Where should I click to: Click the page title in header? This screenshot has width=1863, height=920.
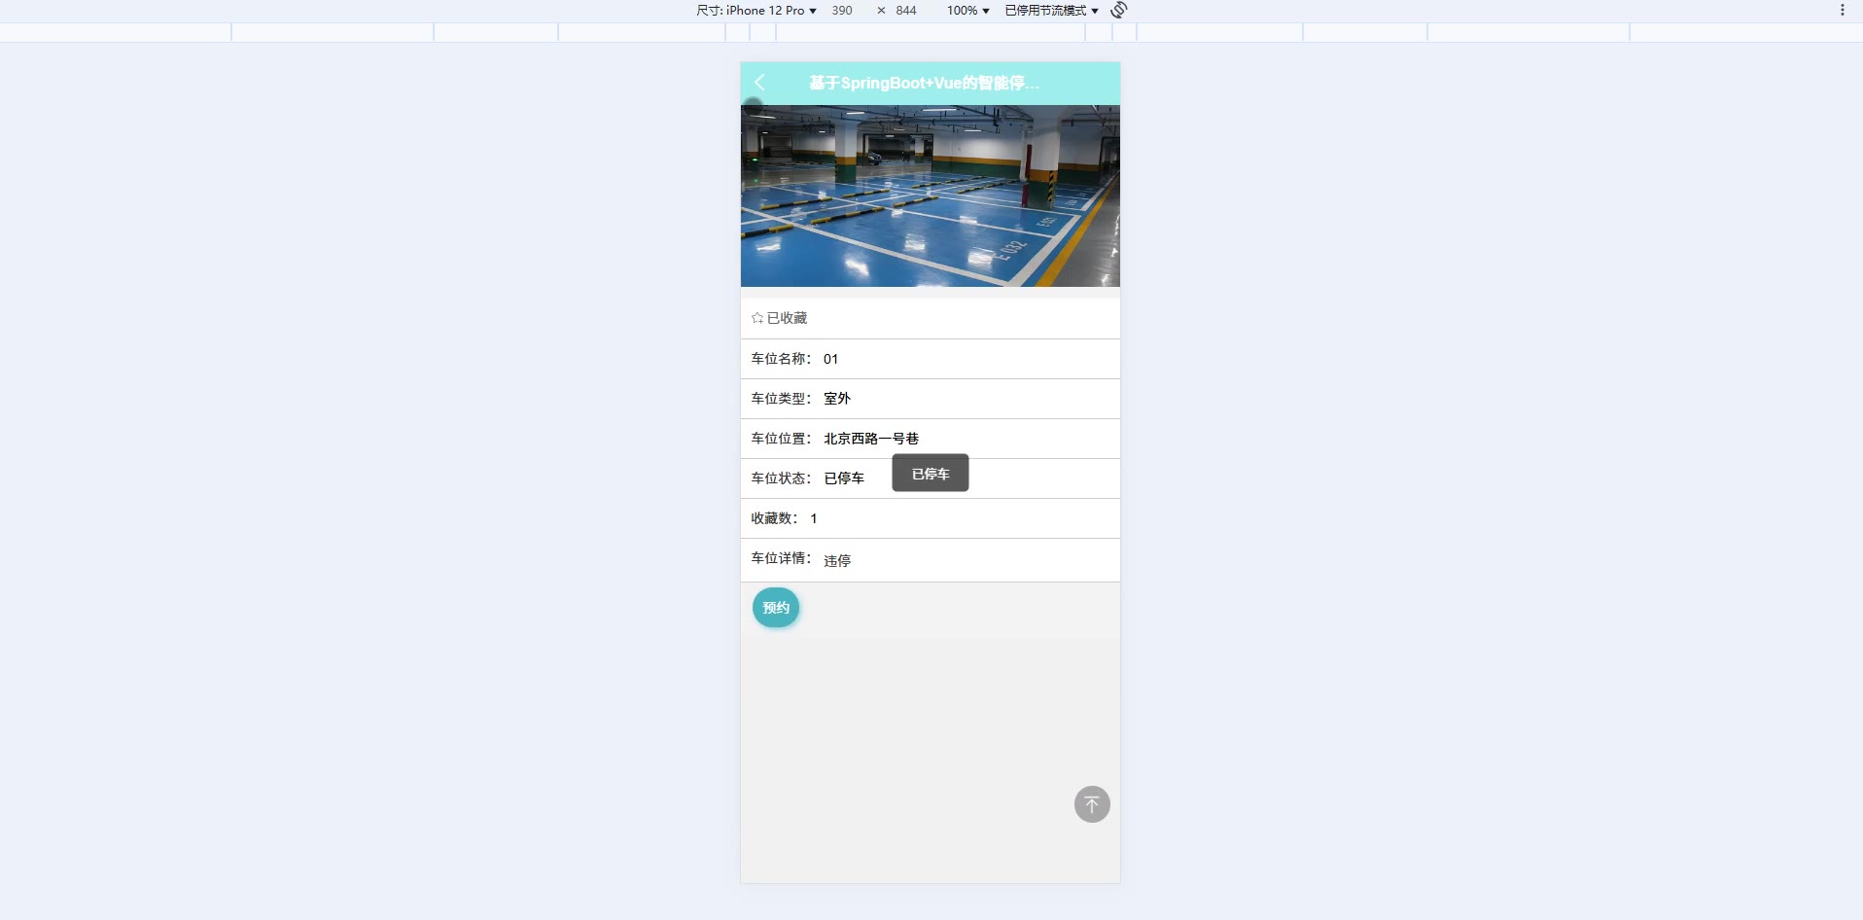[x=924, y=83]
